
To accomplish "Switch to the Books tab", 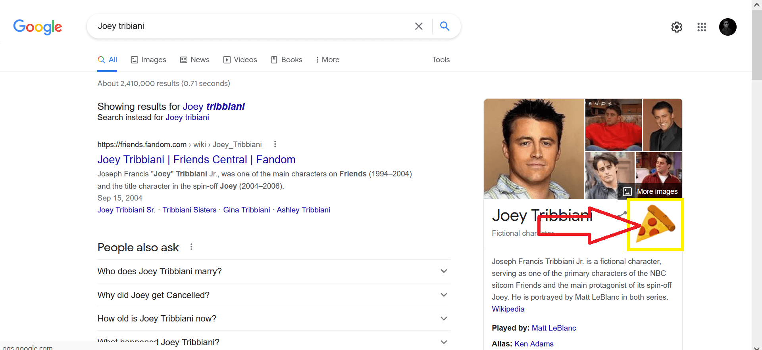I will tap(287, 60).
